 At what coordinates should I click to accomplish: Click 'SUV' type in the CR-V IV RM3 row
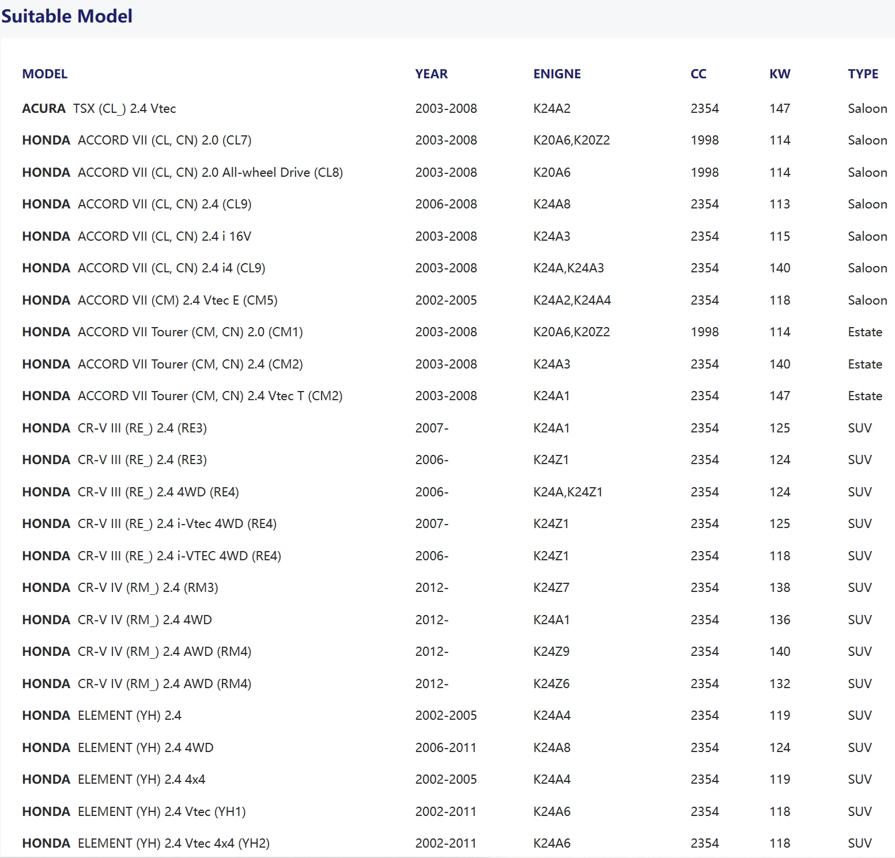(860, 587)
